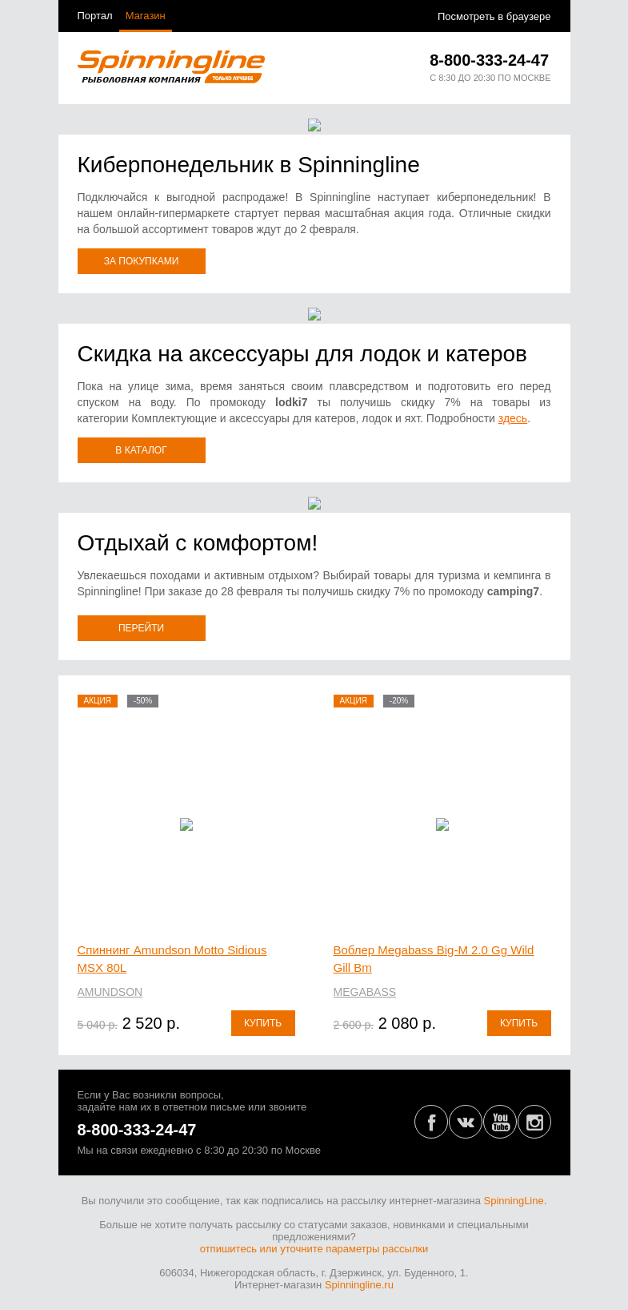Open the Instagram social icon
628x1310 pixels.
point(534,1122)
